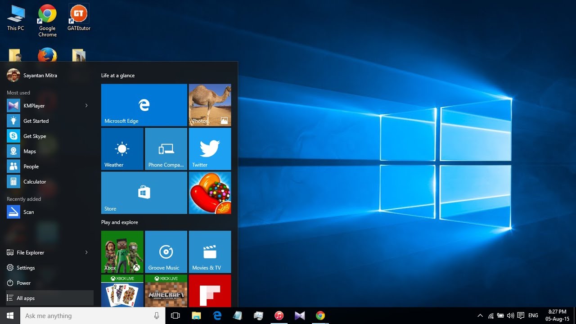Open the Flipboard red tile
Image resolution: width=576 pixels, height=324 pixels.
point(210,291)
